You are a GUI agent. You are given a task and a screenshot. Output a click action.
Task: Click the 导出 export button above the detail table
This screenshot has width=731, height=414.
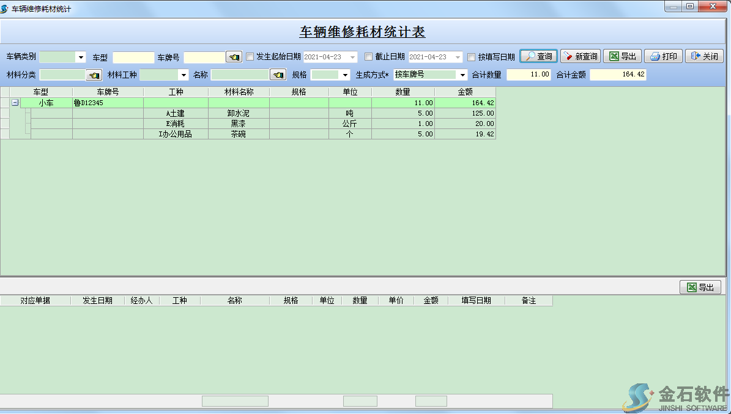[x=700, y=287]
